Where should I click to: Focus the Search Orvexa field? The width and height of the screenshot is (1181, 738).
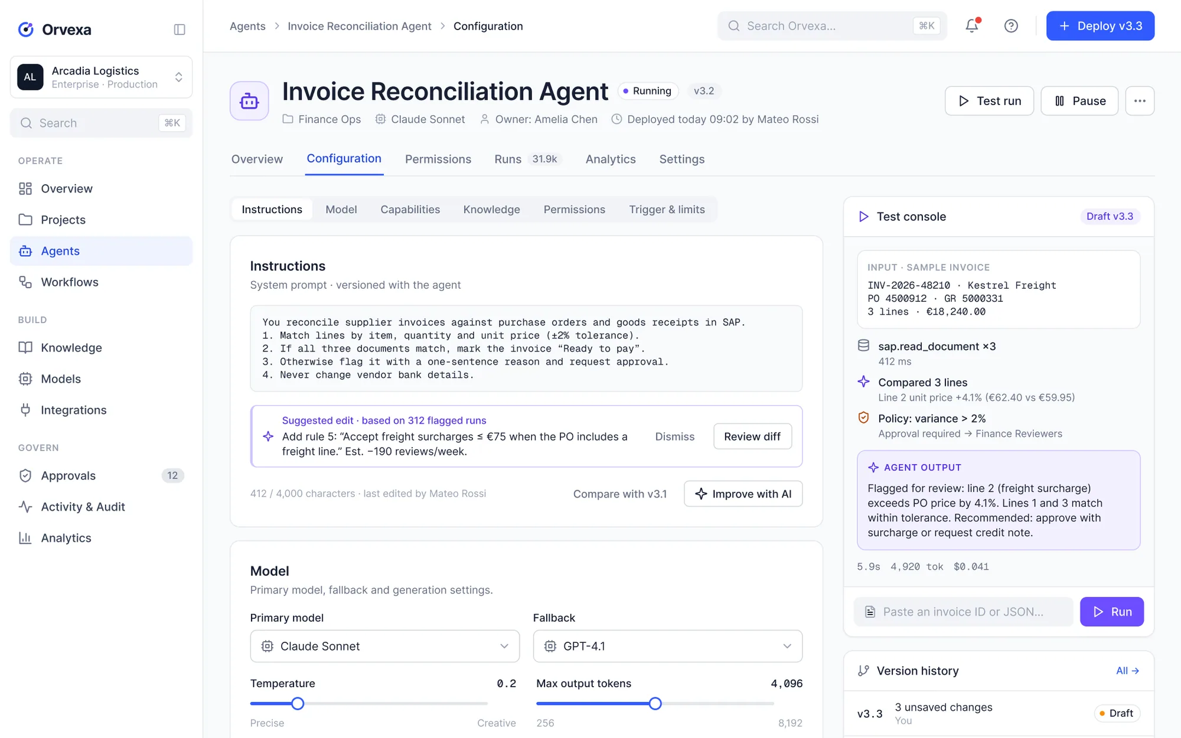coord(832,26)
